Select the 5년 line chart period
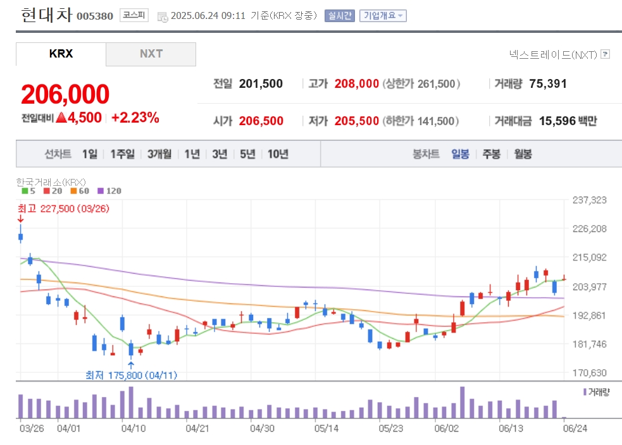 247,154
